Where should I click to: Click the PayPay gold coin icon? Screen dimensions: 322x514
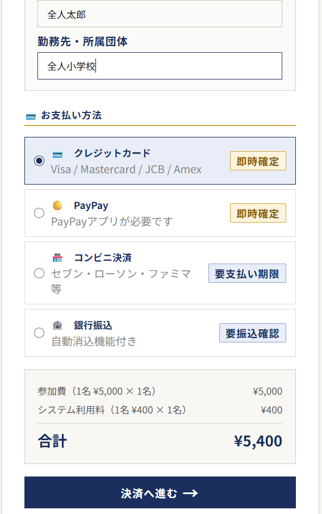(x=57, y=206)
